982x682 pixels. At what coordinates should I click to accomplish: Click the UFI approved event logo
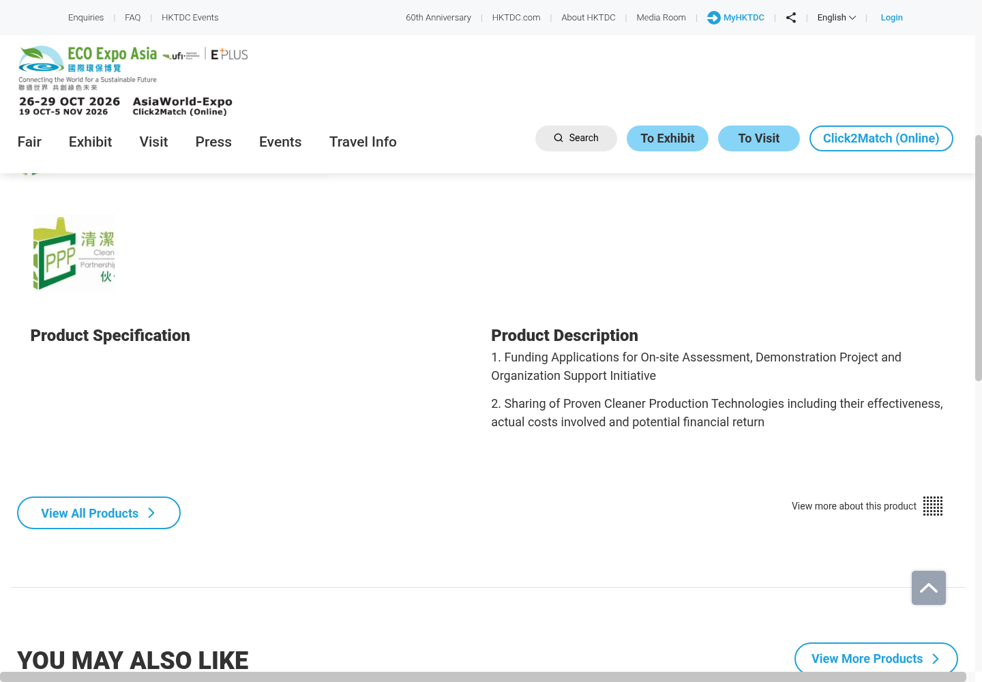point(181,55)
